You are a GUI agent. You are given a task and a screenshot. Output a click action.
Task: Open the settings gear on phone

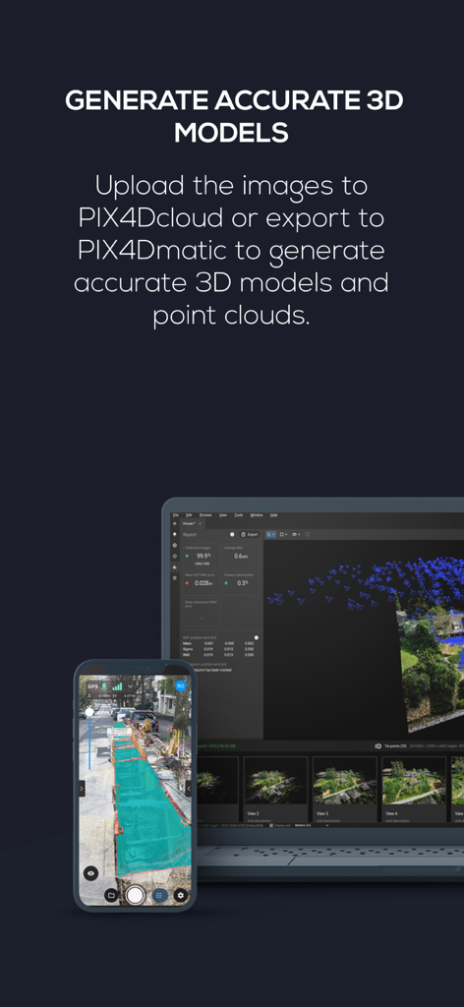180,895
